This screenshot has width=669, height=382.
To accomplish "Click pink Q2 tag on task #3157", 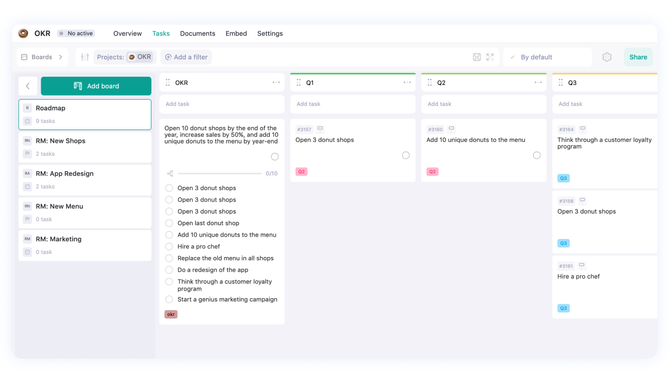I will (x=301, y=172).
